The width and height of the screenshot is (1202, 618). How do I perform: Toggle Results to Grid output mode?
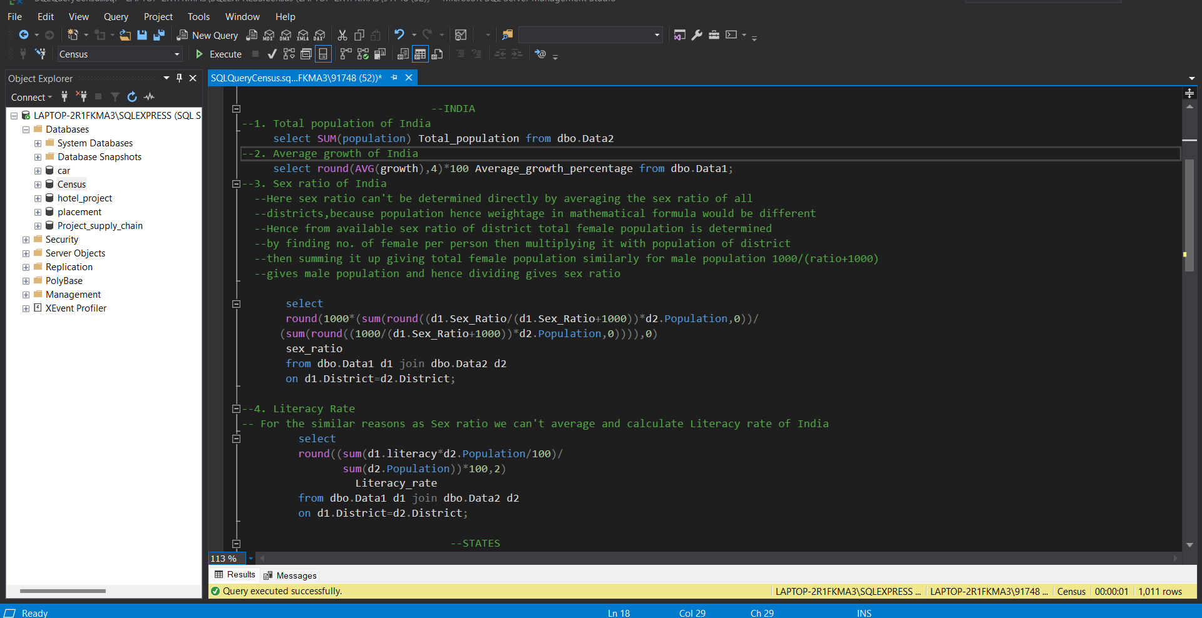pyautogui.click(x=420, y=54)
